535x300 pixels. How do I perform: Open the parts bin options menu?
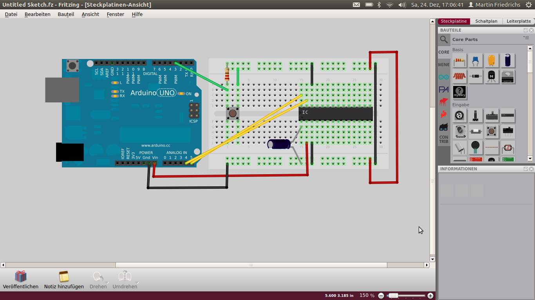pyautogui.click(x=526, y=38)
